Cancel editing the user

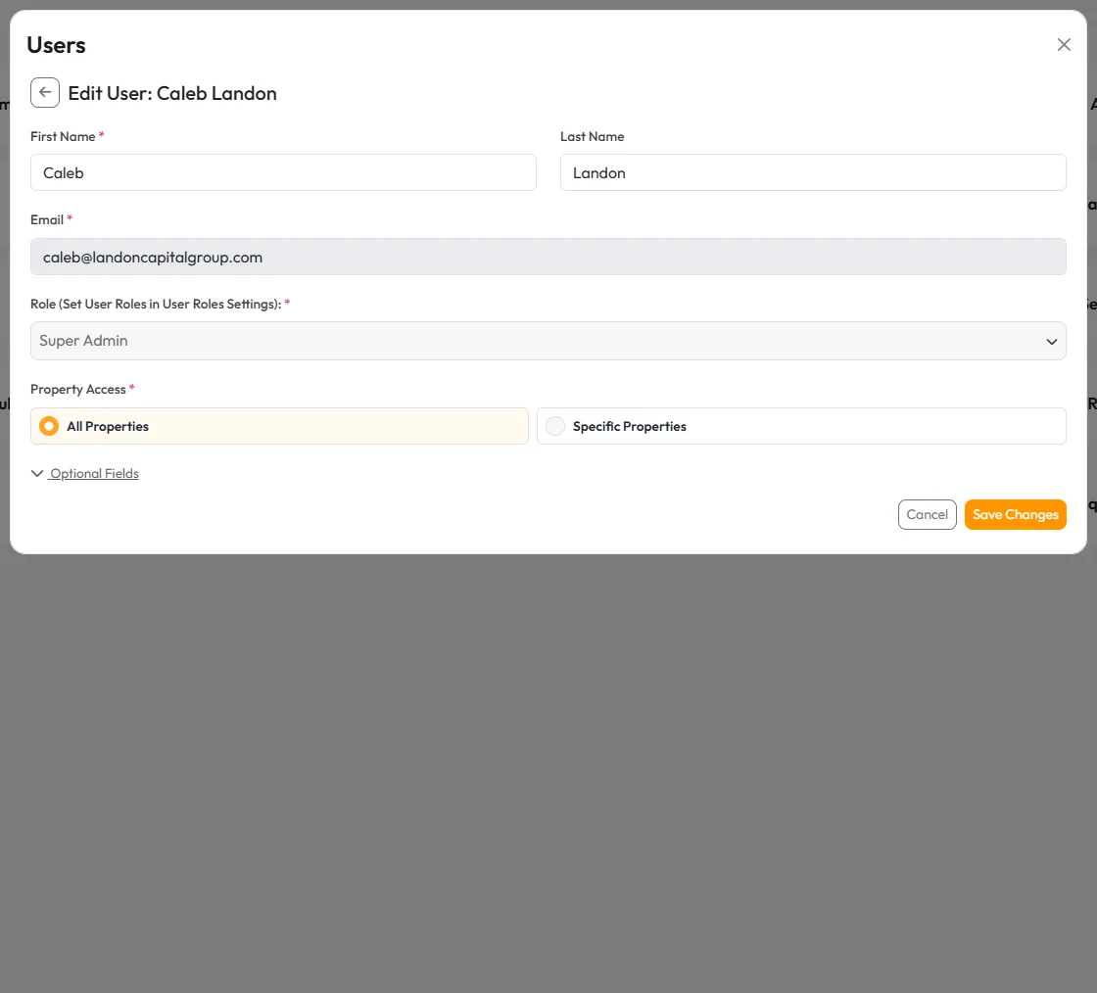click(x=927, y=515)
